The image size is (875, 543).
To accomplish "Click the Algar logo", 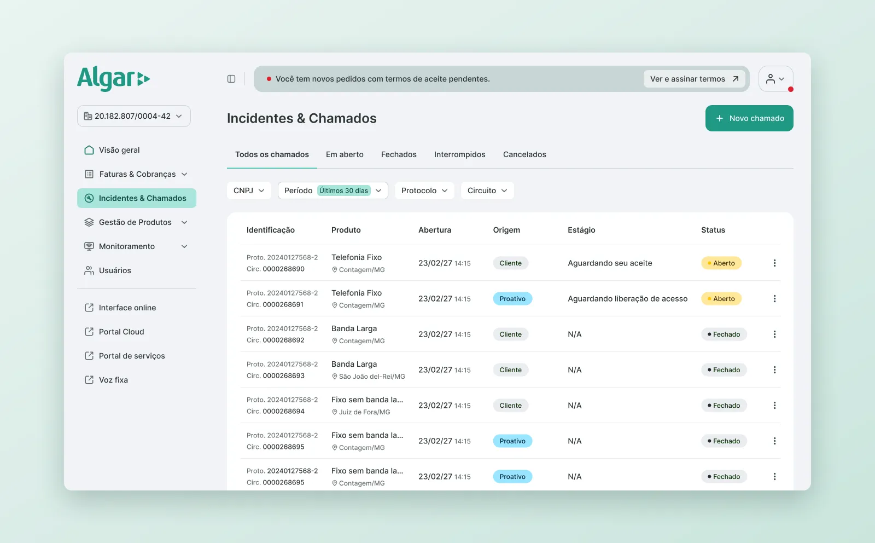I will 113,79.
